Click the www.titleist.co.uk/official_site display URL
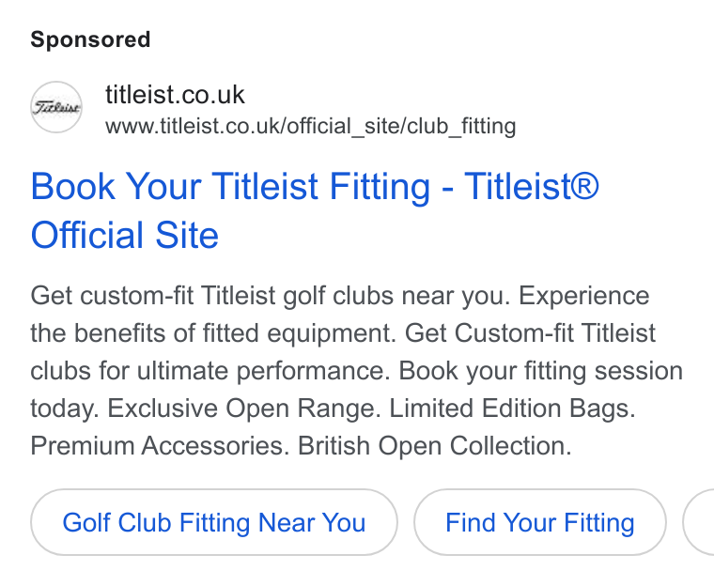 311,126
